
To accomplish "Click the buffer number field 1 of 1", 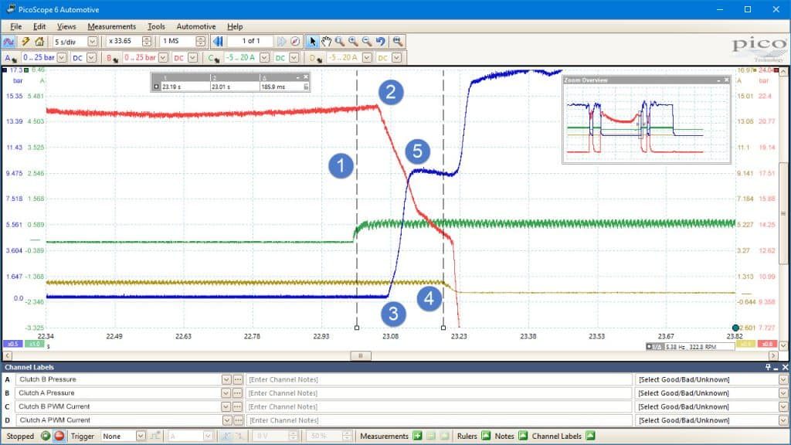I will (x=251, y=42).
